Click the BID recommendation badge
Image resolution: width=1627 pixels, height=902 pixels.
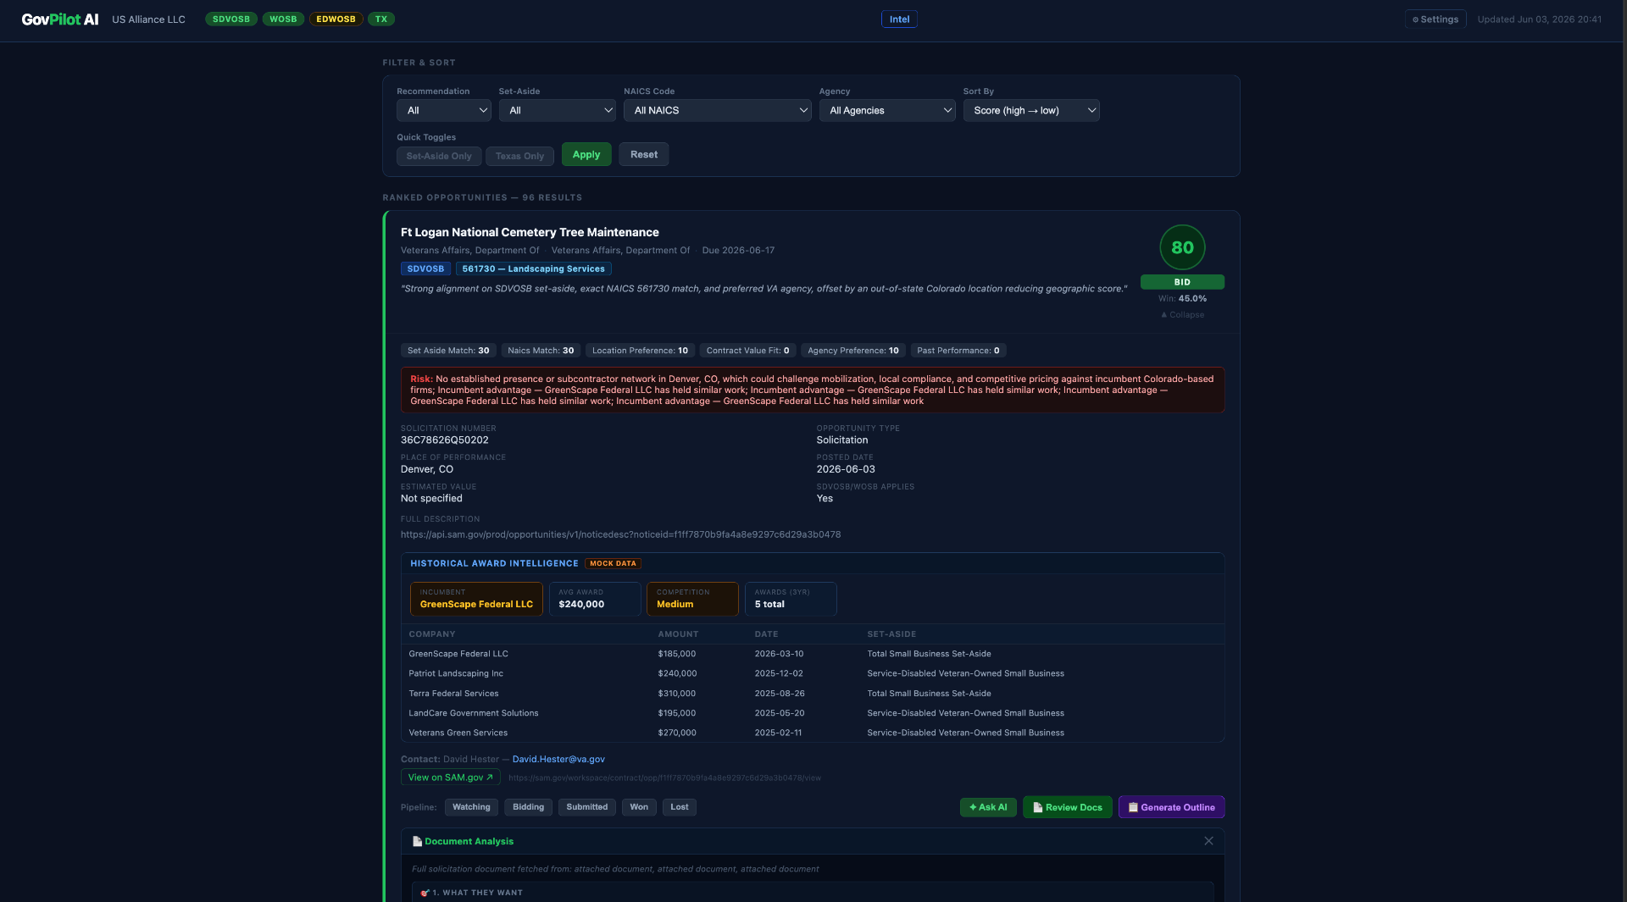[1182, 282]
